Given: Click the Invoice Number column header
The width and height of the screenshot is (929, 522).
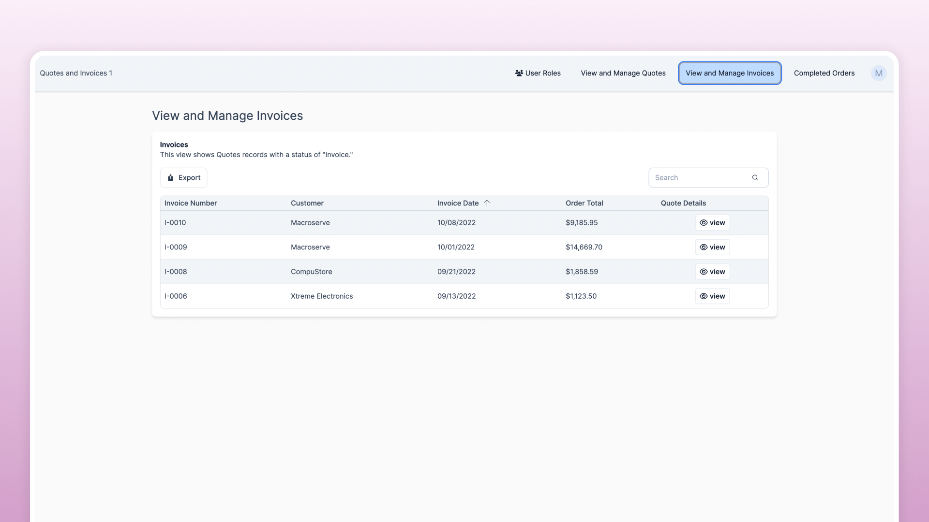Looking at the screenshot, I should 190,203.
